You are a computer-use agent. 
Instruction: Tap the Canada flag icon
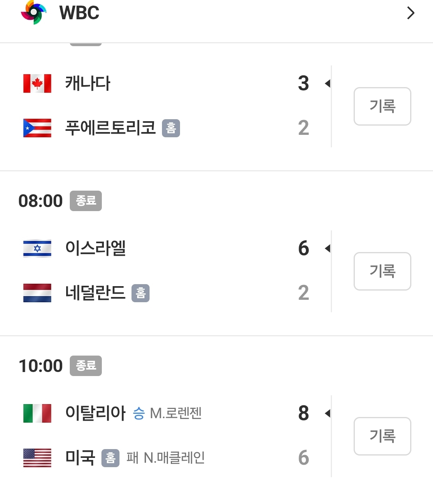click(x=37, y=83)
